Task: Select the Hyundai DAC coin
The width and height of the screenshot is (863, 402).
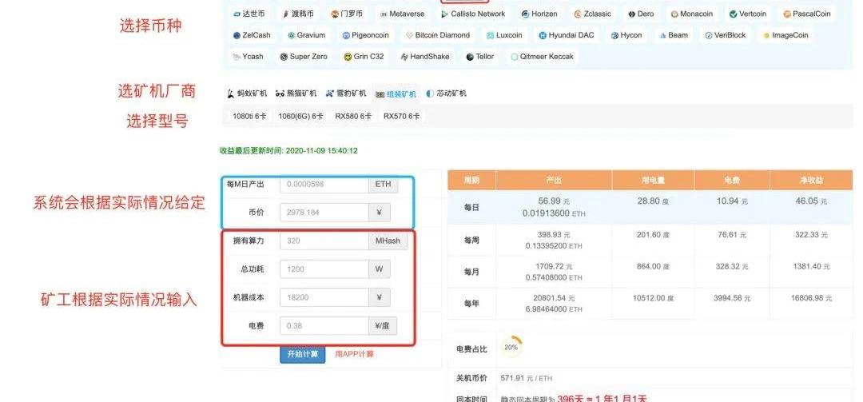Action: [x=567, y=35]
